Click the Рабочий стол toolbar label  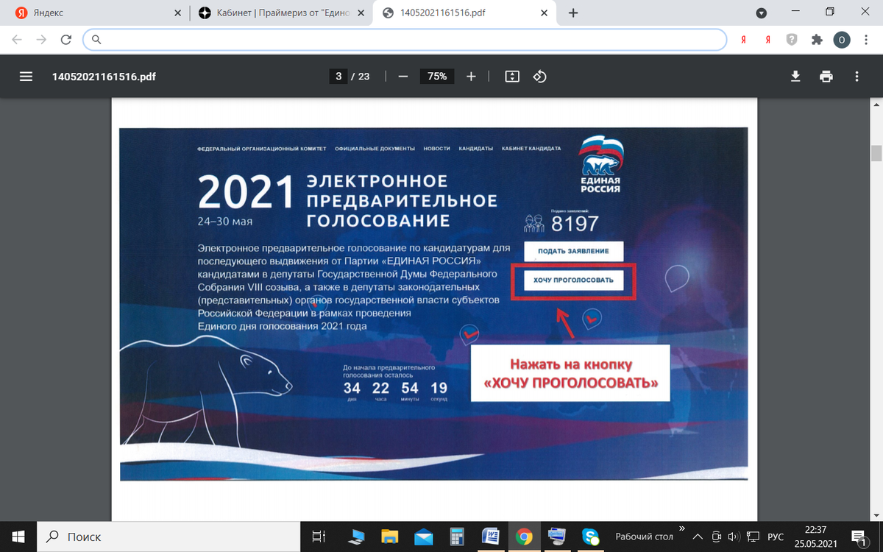(x=644, y=537)
